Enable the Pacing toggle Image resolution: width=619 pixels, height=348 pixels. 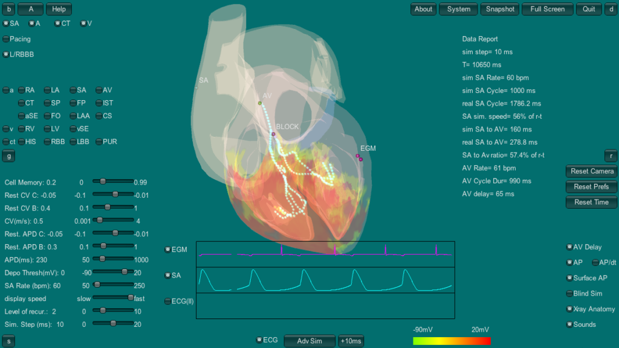[x=5, y=39]
